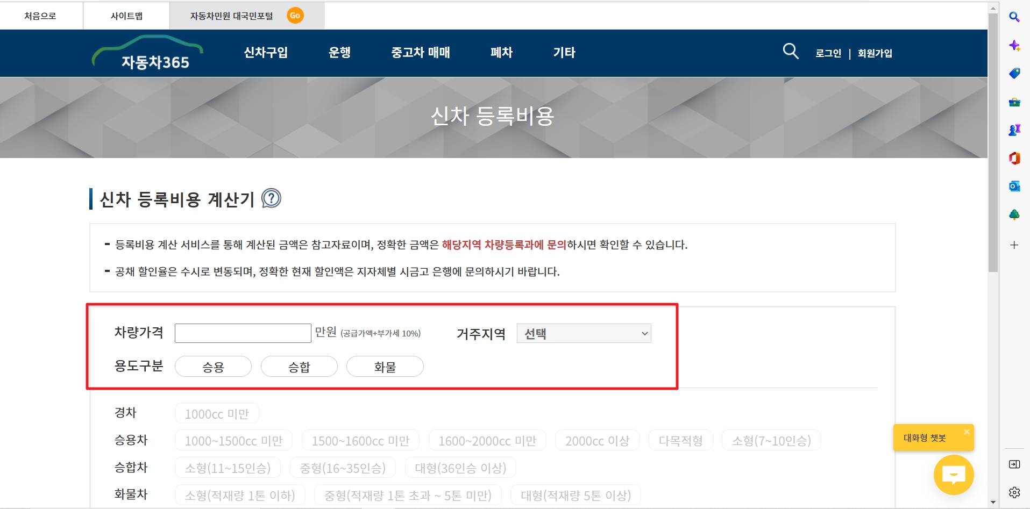This screenshot has height=509, width=1030.
Task: Open the help icon beside 신차 등록비용 계산기
Action: pos(271,199)
